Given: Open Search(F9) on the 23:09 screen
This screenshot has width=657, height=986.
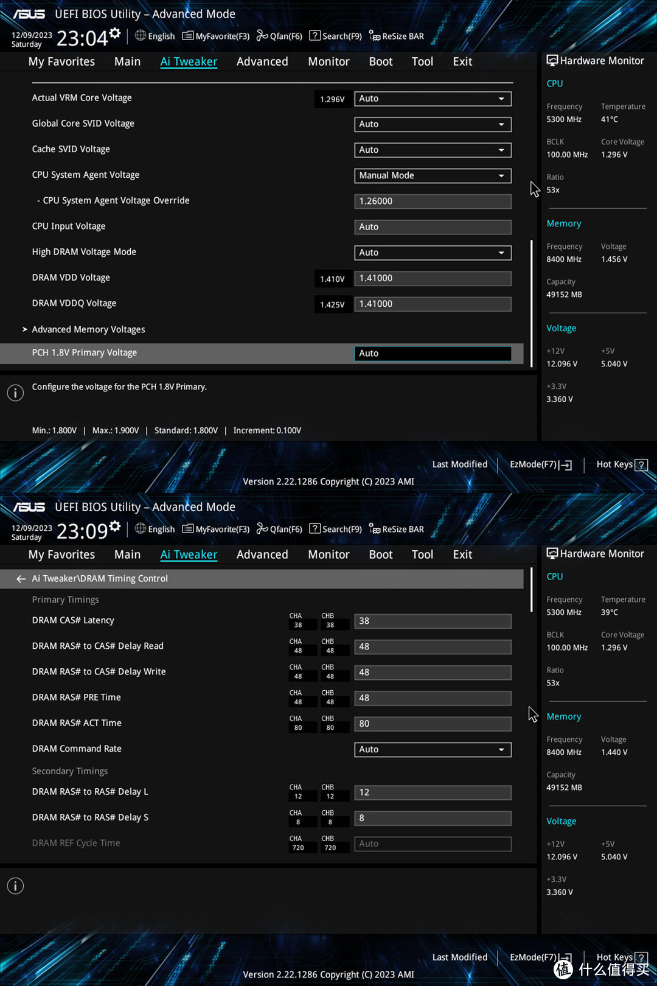Looking at the screenshot, I should click(x=335, y=529).
